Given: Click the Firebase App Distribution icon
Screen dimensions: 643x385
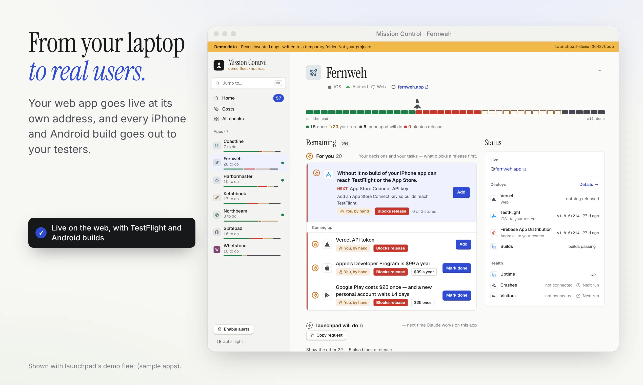Looking at the screenshot, I should pyautogui.click(x=494, y=233).
